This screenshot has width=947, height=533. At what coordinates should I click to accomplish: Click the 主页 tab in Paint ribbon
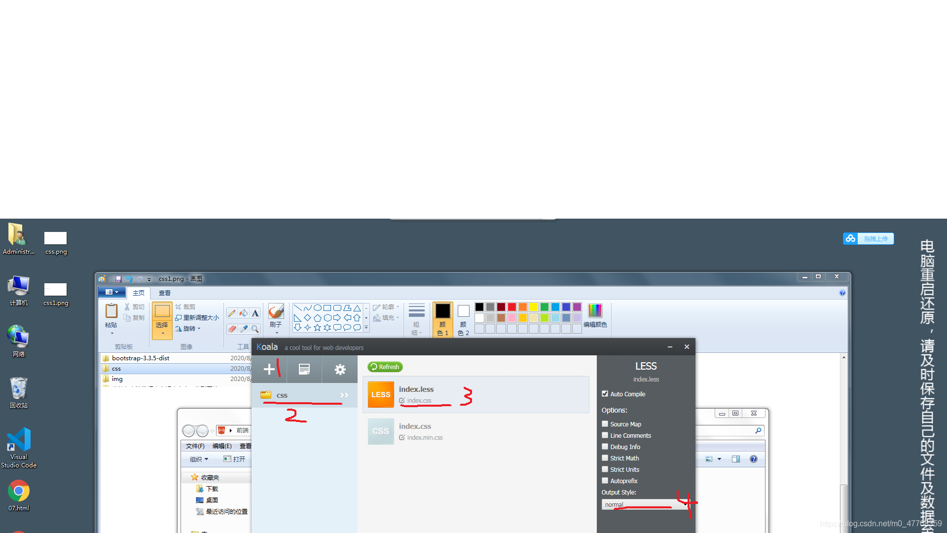[x=139, y=292]
